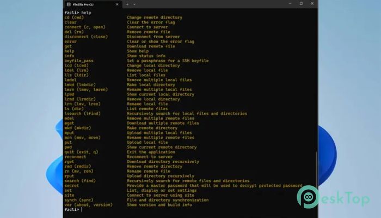
Task: Click the 'lmkd (lmkdir)' command text
Action: click(x=80, y=84)
